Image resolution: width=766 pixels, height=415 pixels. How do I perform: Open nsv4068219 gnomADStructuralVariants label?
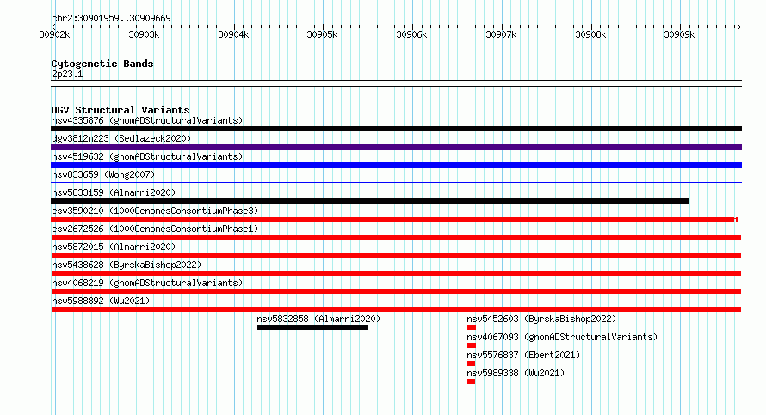[x=147, y=283]
